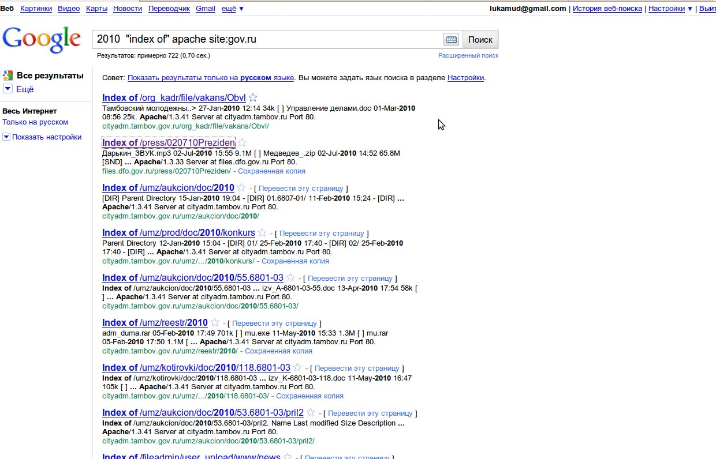The width and height of the screenshot is (716, 459).
Task: Open the 'Настройки' link in the tip line
Action: point(465,78)
